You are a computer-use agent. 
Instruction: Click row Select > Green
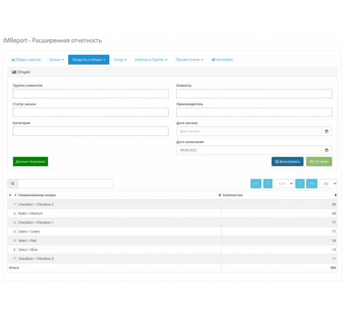(x=172, y=231)
